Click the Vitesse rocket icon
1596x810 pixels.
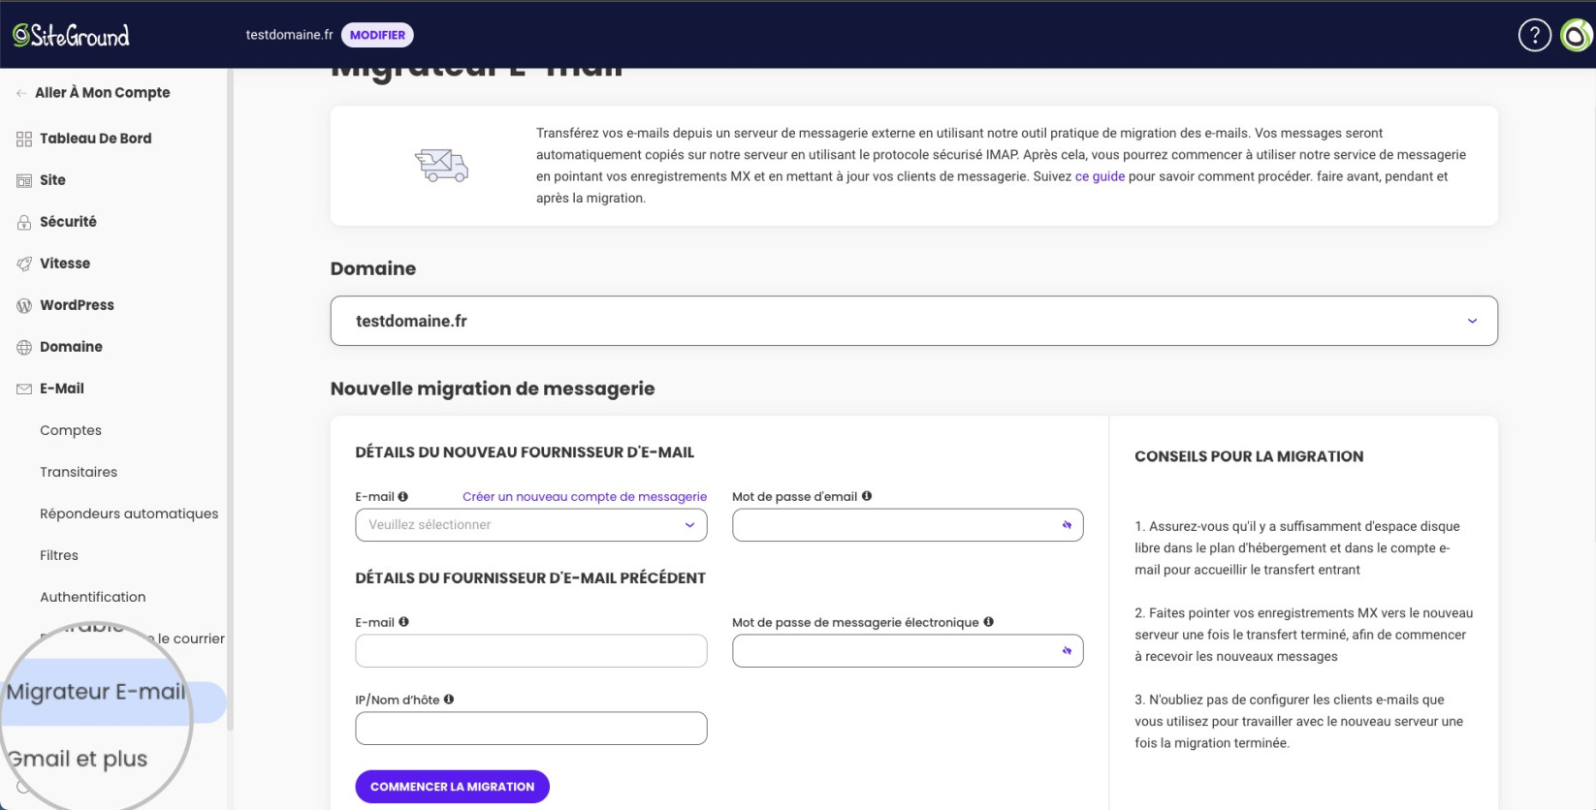click(x=24, y=265)
